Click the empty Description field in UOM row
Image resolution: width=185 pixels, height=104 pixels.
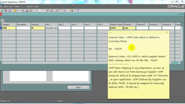23,28
